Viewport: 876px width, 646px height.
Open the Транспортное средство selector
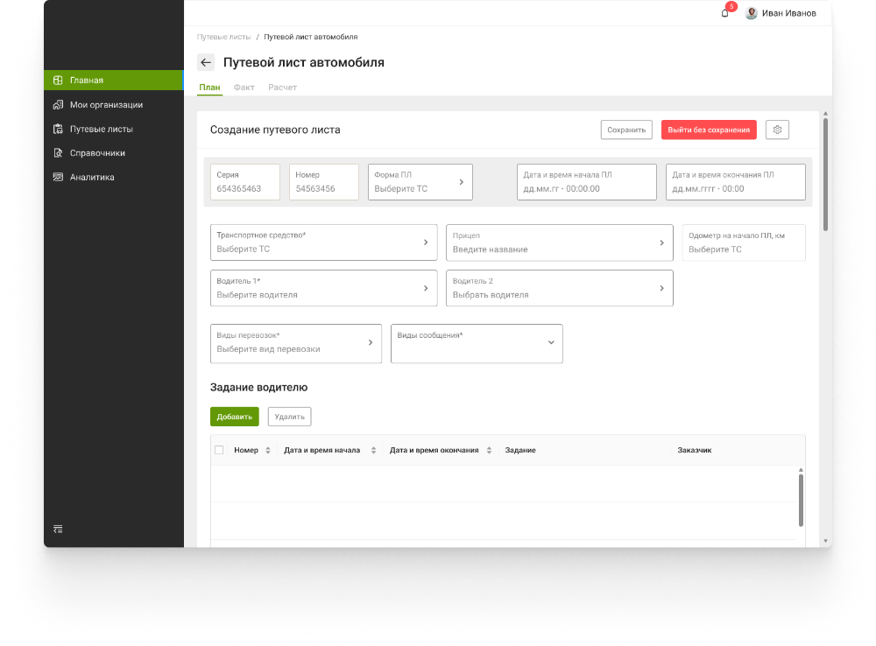coord(323,242)
